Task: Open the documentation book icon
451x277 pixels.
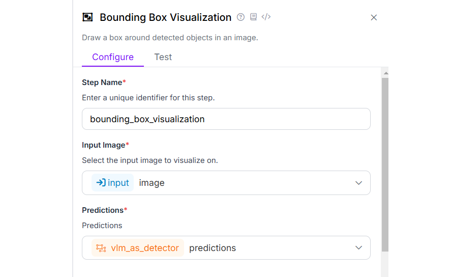Action: coord(254,17)
